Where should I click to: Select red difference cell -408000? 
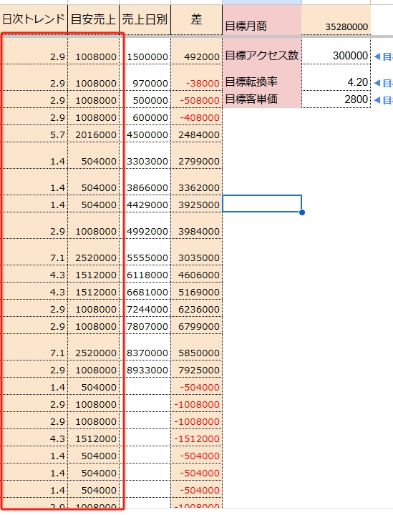[x=196, y=117]
